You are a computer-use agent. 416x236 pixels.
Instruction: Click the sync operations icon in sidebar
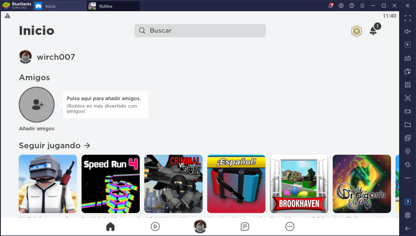(408, 71)
